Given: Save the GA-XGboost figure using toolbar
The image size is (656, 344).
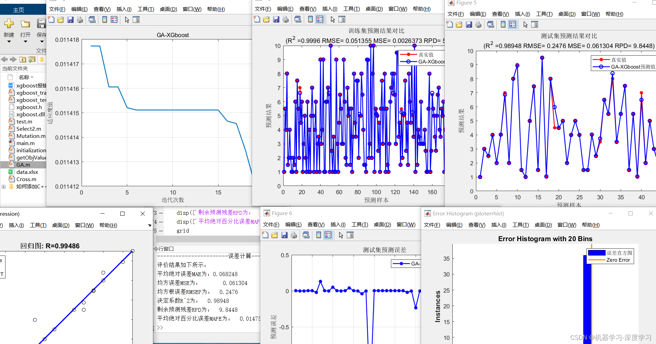Looking at the screenshot, I should point(70,20).
